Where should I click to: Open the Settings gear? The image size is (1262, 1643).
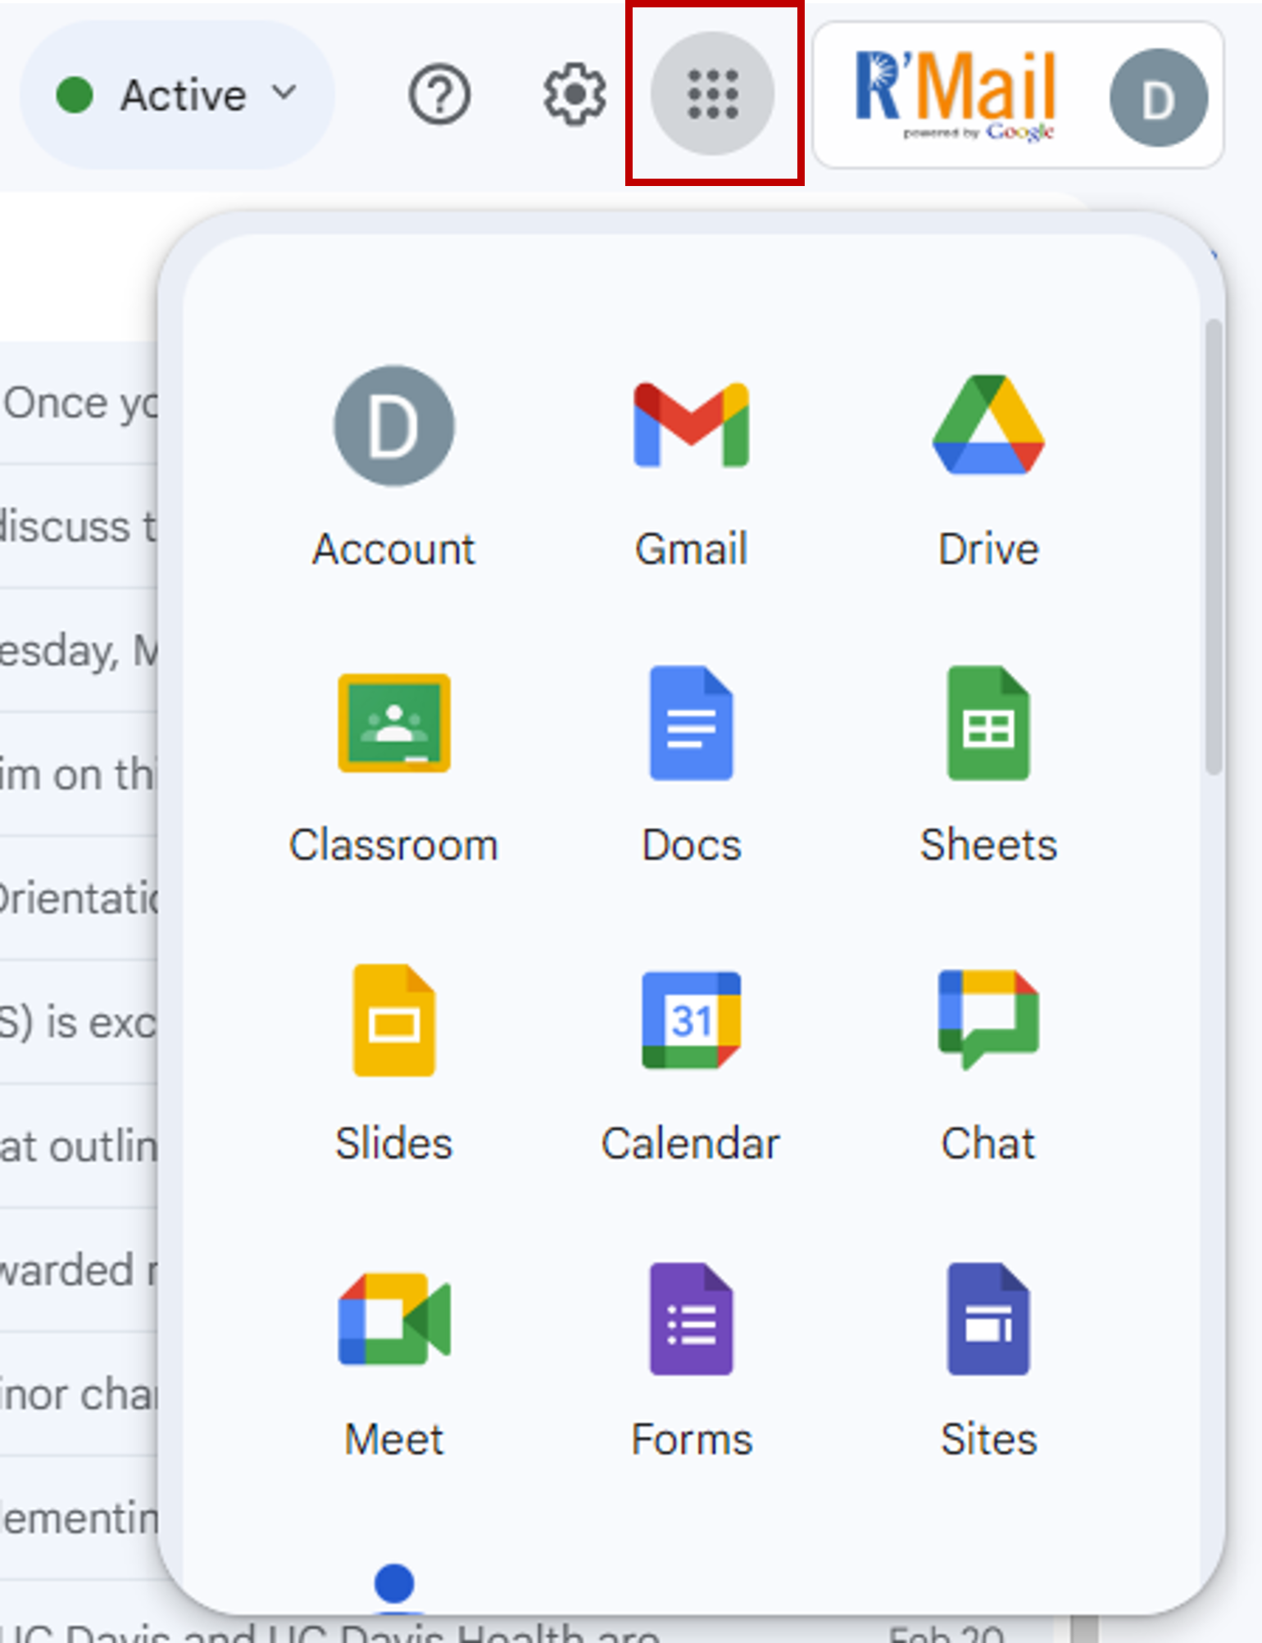pyautogui.click(x=574, y=94)
